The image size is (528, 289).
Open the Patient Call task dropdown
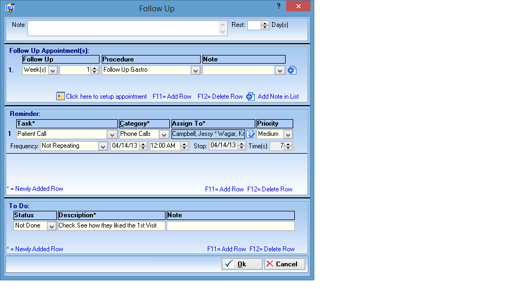pos(112,134)
